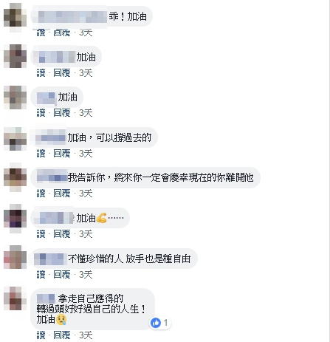
Task: Reply to the comment '我告訴你，將來你一定會慶幸'
Action: click(x=62, y=194)
